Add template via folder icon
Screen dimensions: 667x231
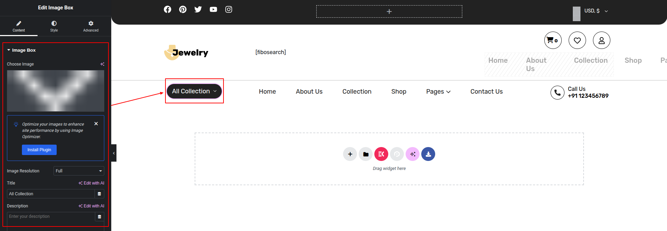366,154
